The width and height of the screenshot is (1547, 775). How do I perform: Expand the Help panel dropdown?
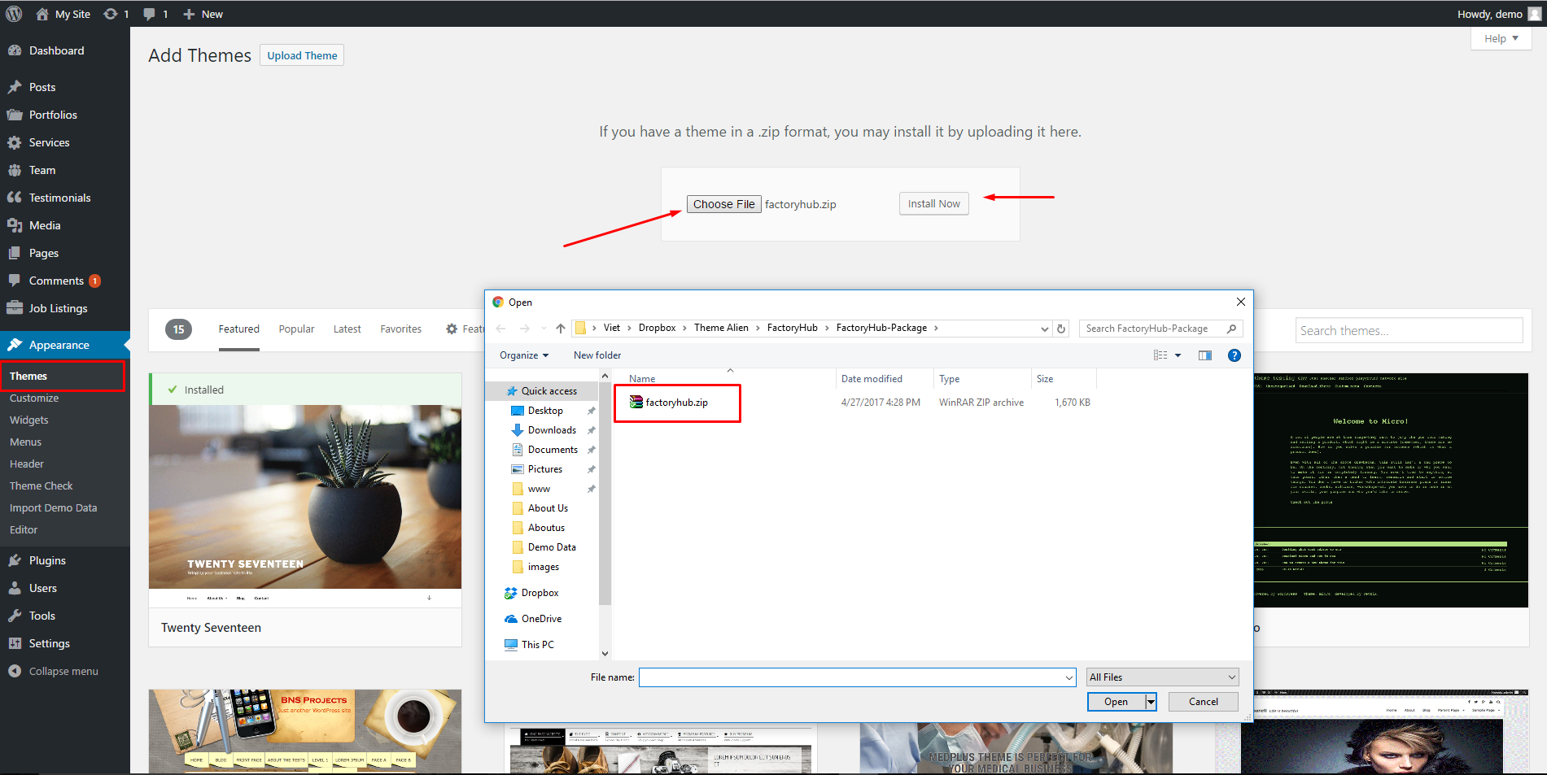click(1501, 38)
